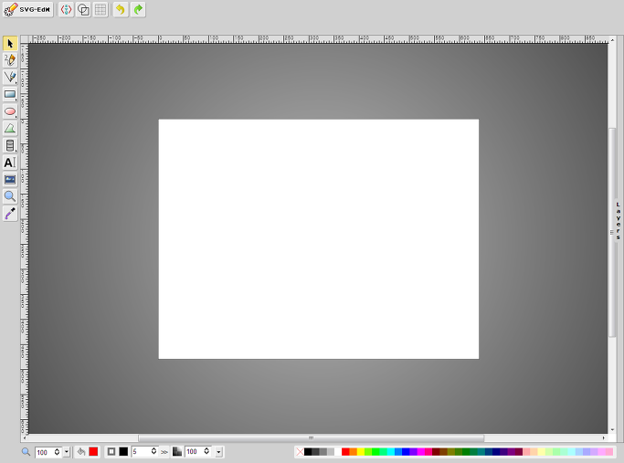Click inside the white drawing canvas
The image size is (624, 463).
pos(318,239)
